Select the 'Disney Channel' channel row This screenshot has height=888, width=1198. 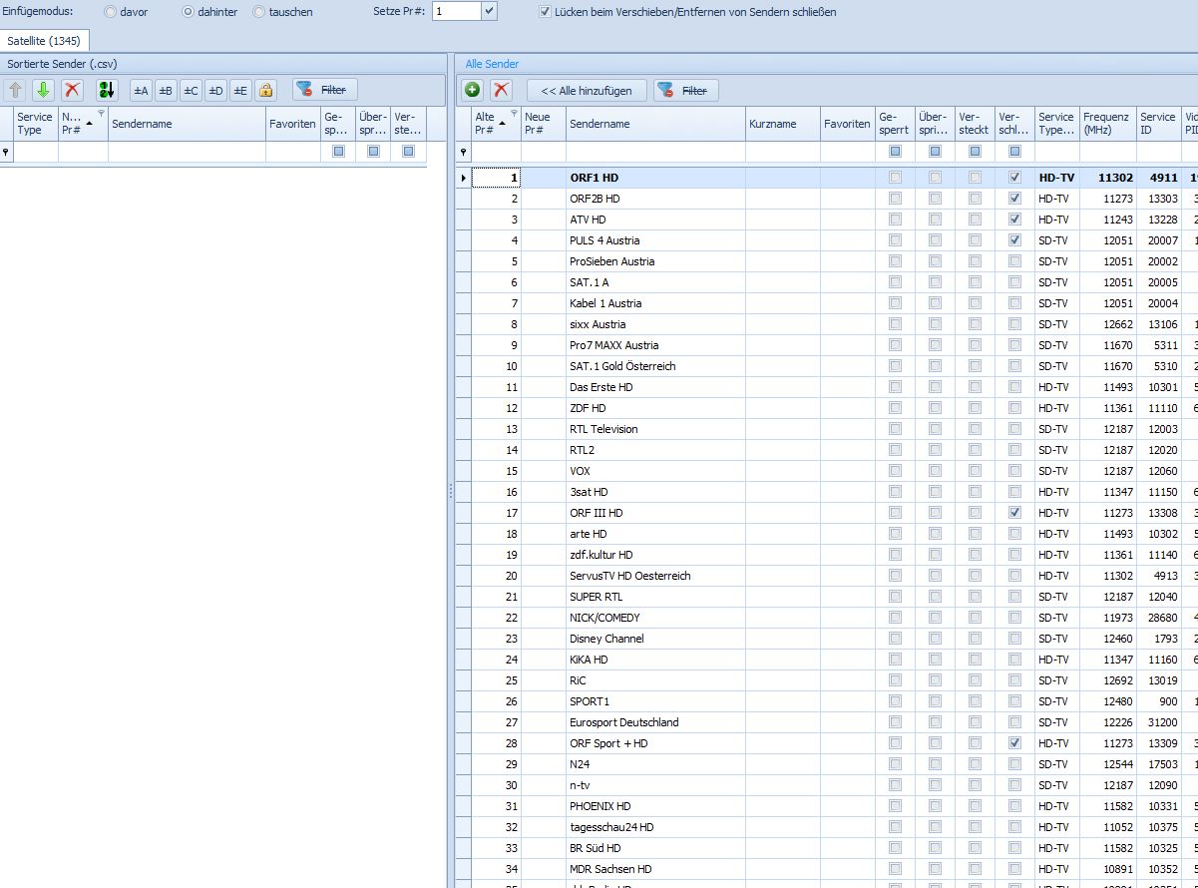826,639
